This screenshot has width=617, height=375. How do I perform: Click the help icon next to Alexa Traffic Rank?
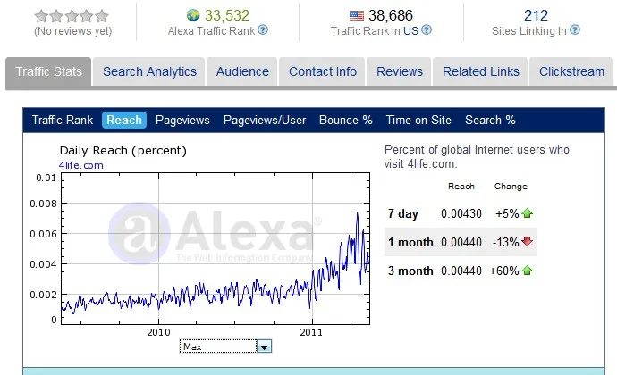pos(263,29)
